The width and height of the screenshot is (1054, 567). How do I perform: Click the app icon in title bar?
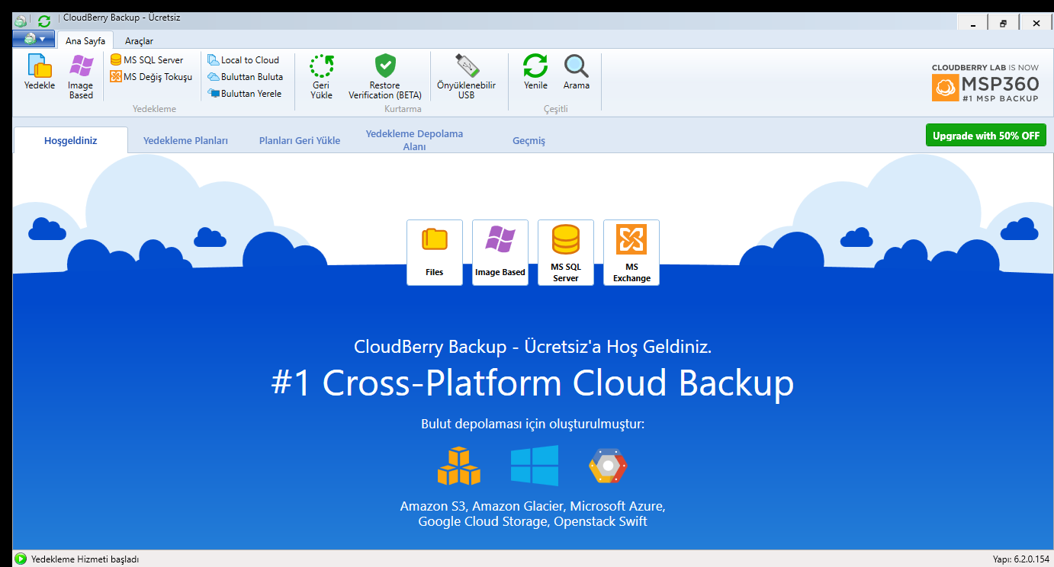[21, 21]
